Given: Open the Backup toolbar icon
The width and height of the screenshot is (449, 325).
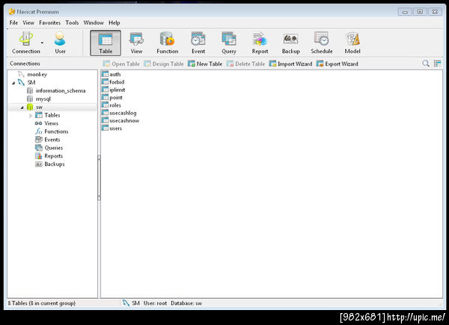Looking at the screenshot, I should tap(290, 43).
